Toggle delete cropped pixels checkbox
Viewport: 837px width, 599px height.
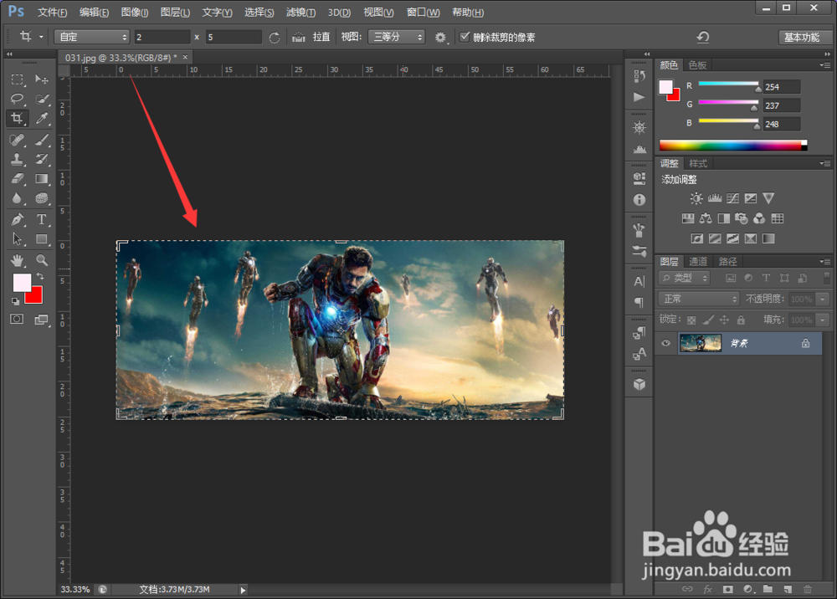point(465,37)
